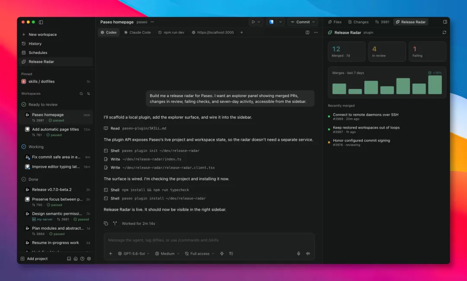
Task: Select Plan modules and abstract... workspace
Action: 56,231
